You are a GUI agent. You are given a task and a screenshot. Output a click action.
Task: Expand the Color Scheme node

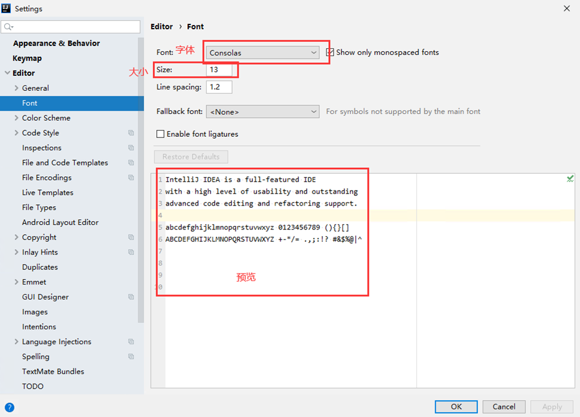click(16, 118)
